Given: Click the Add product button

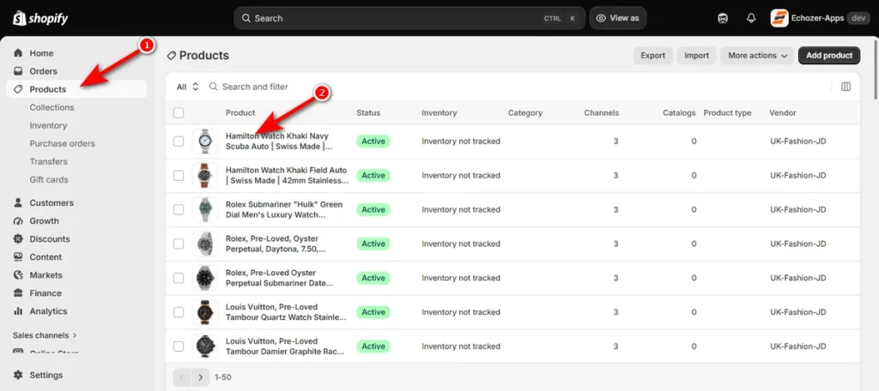Looking at the screenshot, I should coord(829,56).
